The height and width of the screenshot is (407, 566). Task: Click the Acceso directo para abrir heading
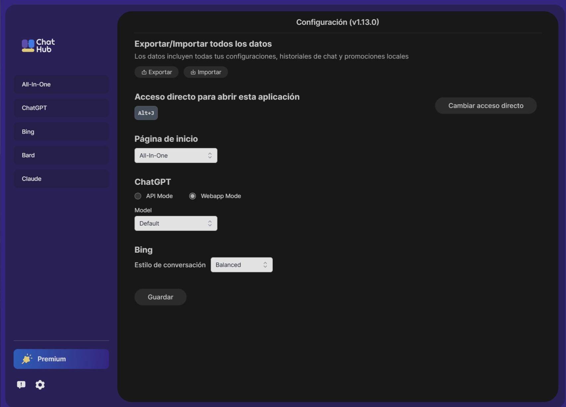click(x=217, y=97)
